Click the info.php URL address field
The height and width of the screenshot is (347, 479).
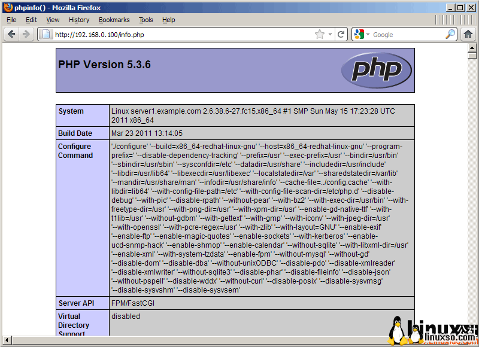(x=180, y=35)
